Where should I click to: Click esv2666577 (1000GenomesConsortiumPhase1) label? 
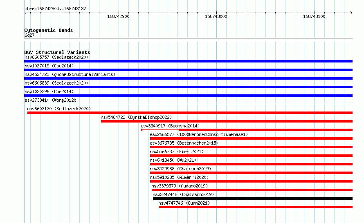tap(199, 134)
